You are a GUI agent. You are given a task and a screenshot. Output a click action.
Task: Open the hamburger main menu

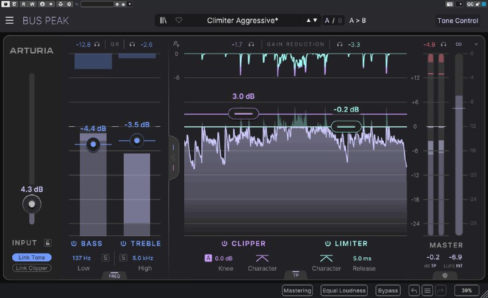point(9,21)
